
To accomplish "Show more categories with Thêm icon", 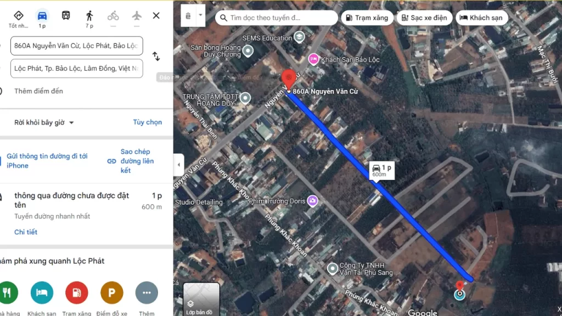I will (147, 293).
